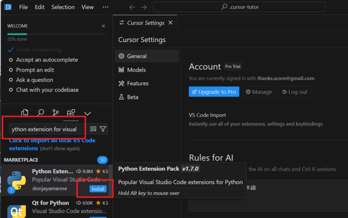This screenshot has height=218, width=348.
Task: Click the filter extensions funnel icon
Action: pos(103,129)
